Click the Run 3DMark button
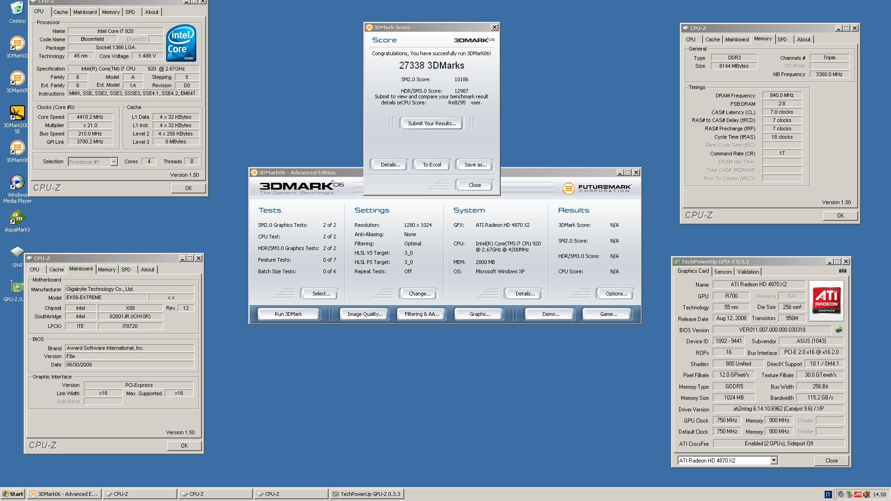Screen dimensions: 891x501 [x=288, y=314]
